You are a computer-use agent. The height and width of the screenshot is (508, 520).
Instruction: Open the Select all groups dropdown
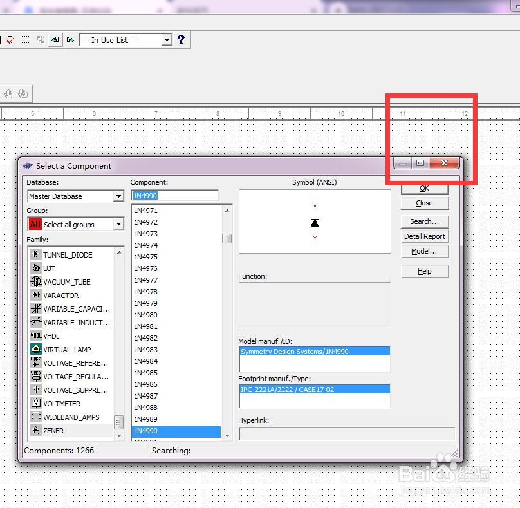118,224
